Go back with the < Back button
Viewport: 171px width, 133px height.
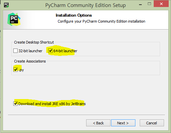point(98,123)
